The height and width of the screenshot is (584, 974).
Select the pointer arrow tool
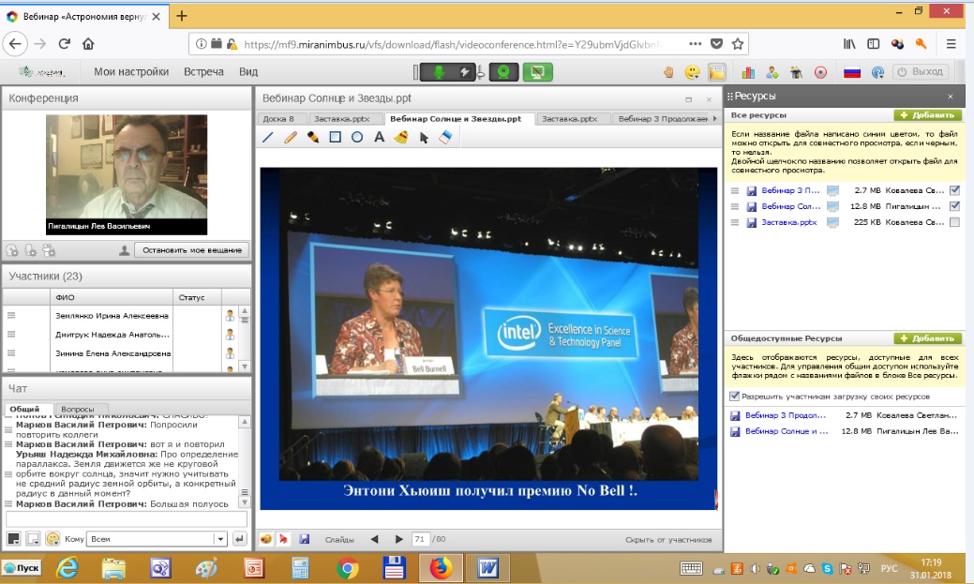pos(424,138)
